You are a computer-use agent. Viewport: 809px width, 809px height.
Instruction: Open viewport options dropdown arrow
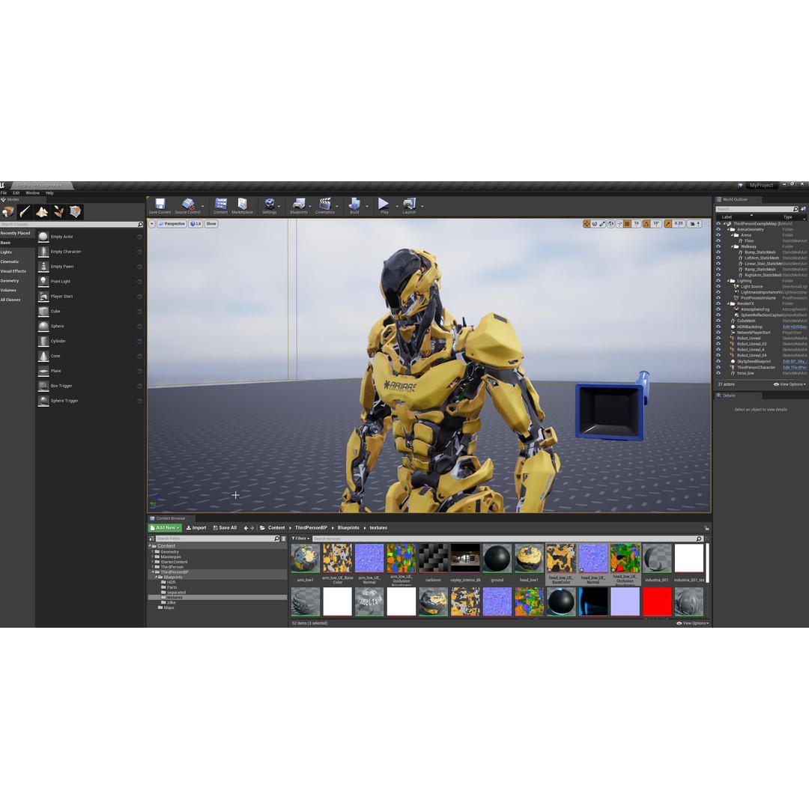click(152, 224)
